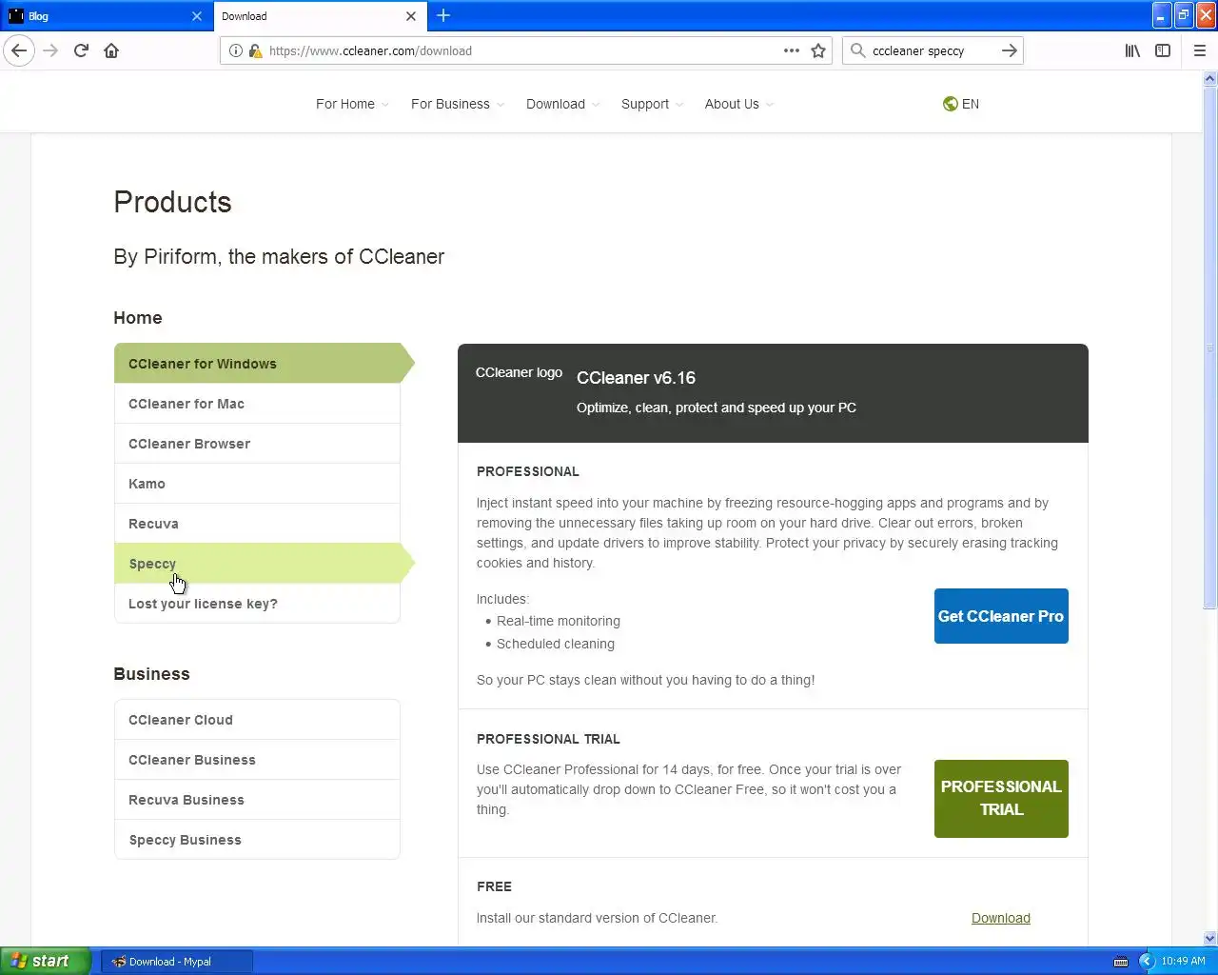Image resolution: width=1218 pixels, height=975 pixels.
Task: Click the keyboard tray icon
Action: [1121, 962]
